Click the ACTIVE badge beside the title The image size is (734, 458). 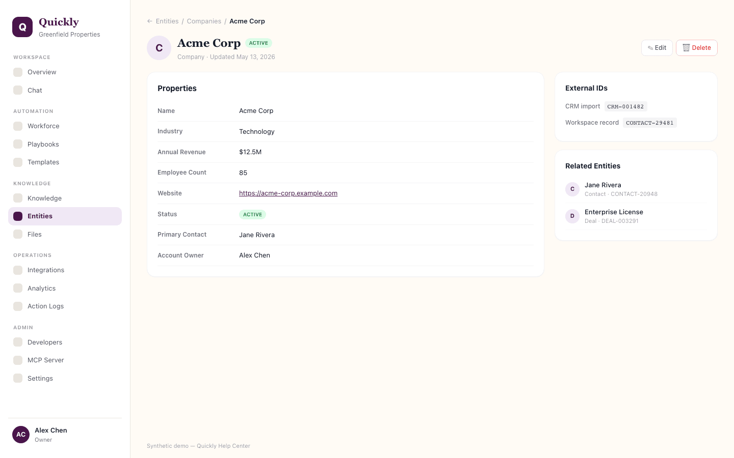pyautogui.click(x=258, y=43)
